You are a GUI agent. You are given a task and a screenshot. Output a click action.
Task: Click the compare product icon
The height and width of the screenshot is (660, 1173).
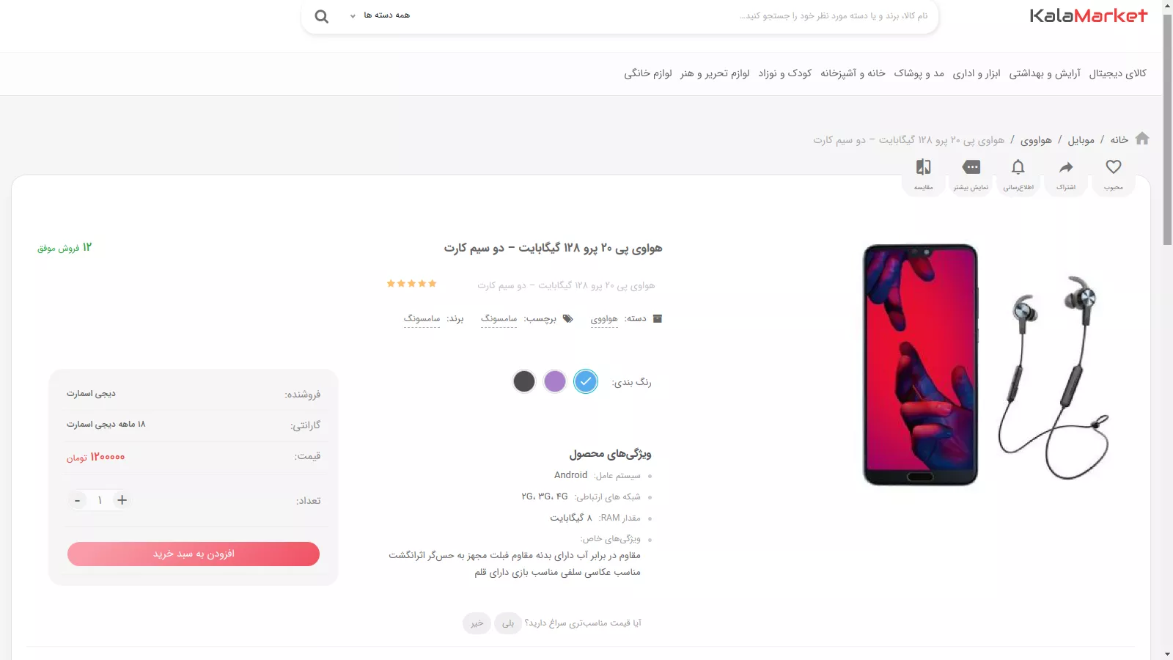pyautogui.click(x=924, y=167)
